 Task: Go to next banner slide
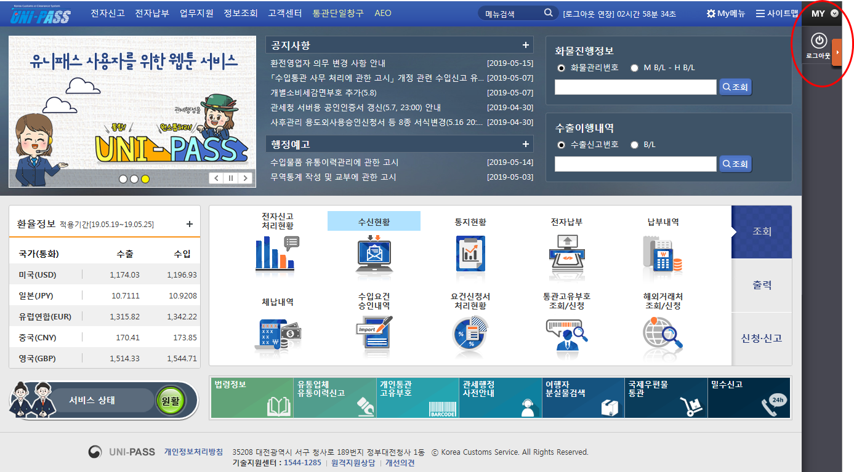[x=246, y=178]
